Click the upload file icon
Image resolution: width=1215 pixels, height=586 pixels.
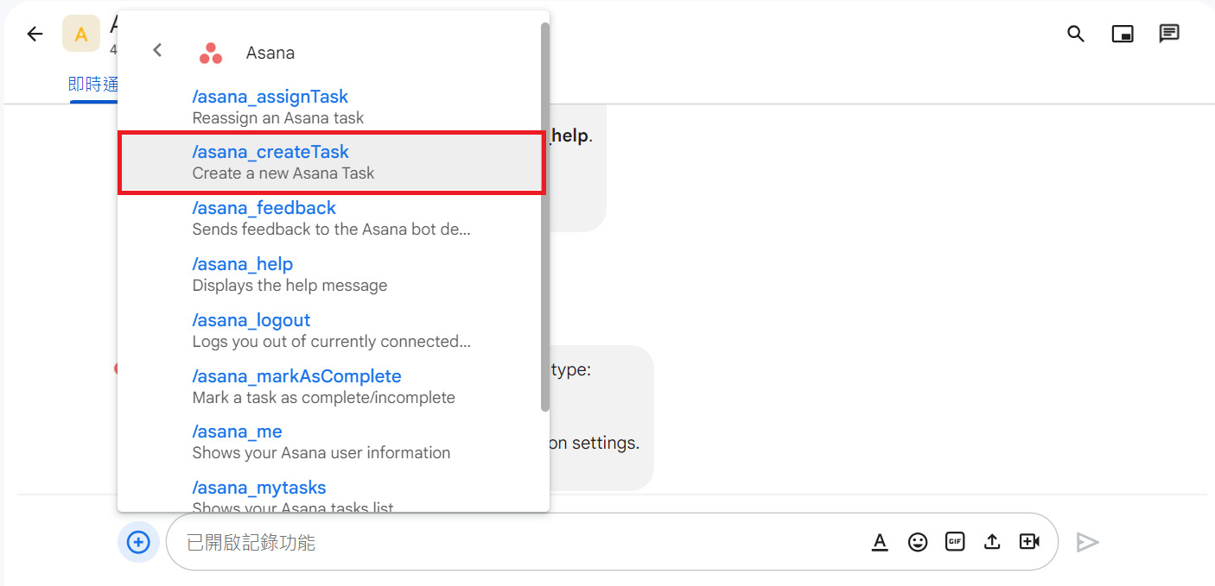(992, 542)
